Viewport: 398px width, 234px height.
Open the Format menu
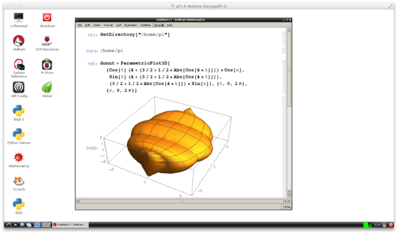(108, 25)
